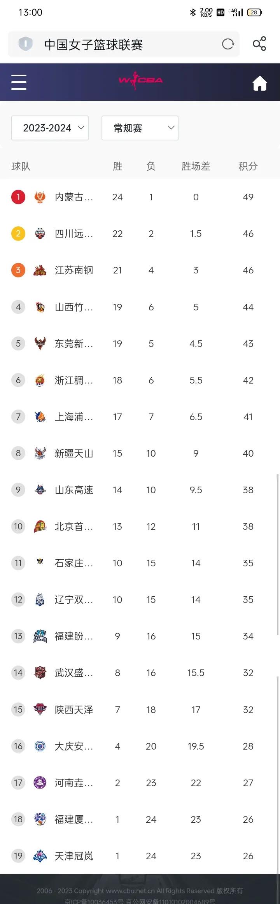
Task: Tap the 陕西天泽 team logo
Action: pos(40,710)
